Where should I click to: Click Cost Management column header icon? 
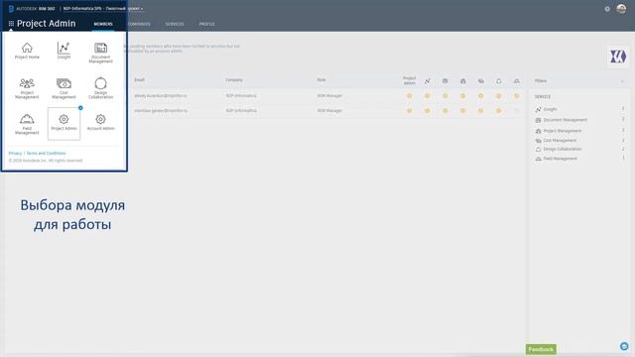[480, 81]
